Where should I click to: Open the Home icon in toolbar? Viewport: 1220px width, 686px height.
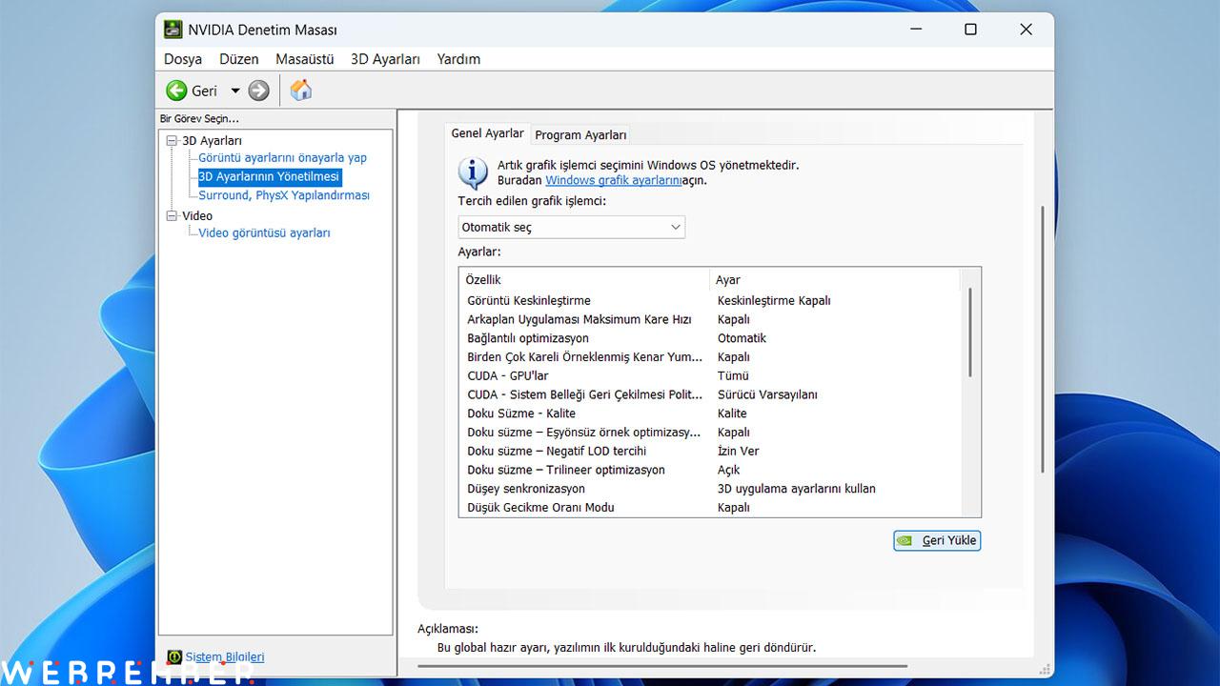[x=301, y=90]
